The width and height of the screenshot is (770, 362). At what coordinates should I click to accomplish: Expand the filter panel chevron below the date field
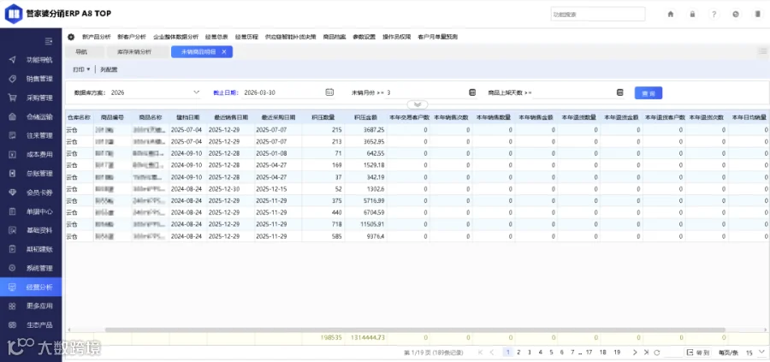point(418,104)
